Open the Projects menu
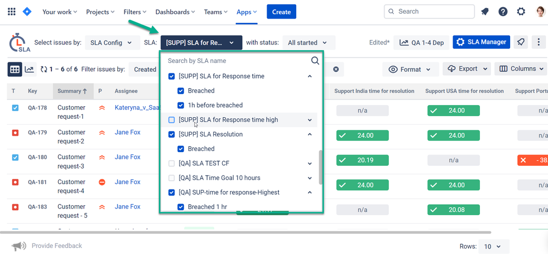 (x=100, y=12)
